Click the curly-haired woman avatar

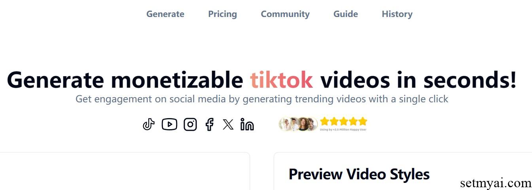[303, 124]
